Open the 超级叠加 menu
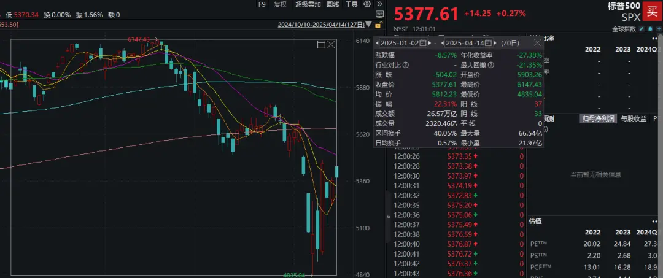Screen dimensions: 663x278 (x=308, y=4)
